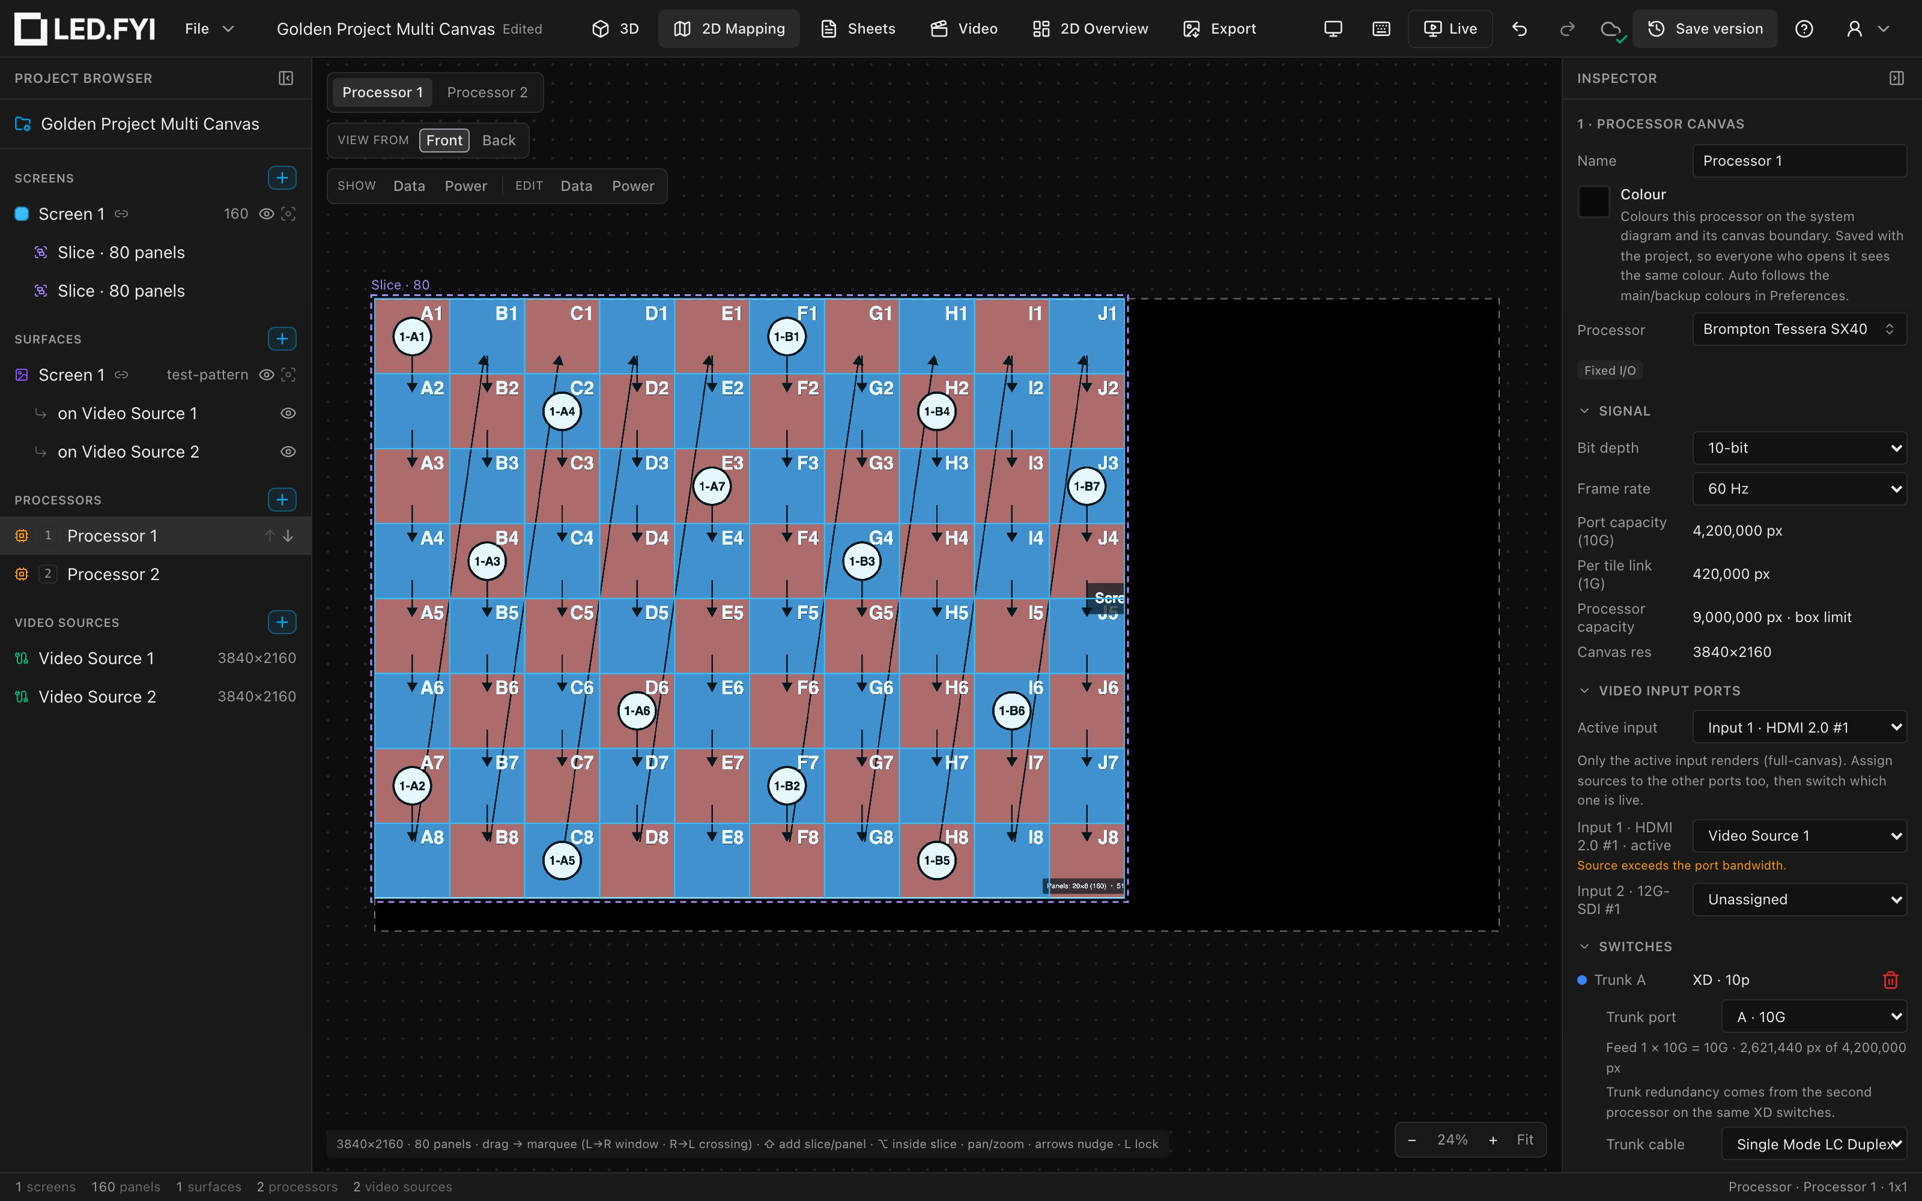
Task: Open the Trunk port dropdown
Action: [1813, 1017]
